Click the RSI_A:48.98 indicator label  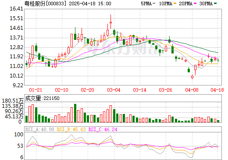point(39,129)
